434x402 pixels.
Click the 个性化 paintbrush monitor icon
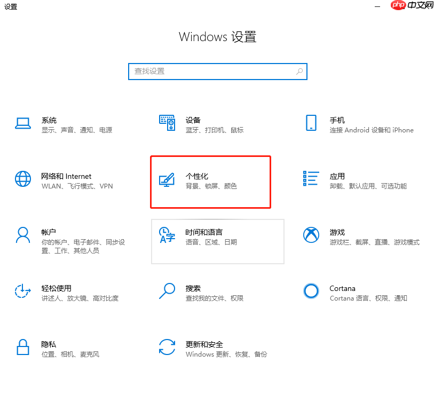tap(167, 180)
